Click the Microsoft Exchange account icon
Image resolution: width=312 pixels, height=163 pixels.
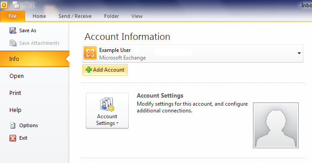(90, 53)
